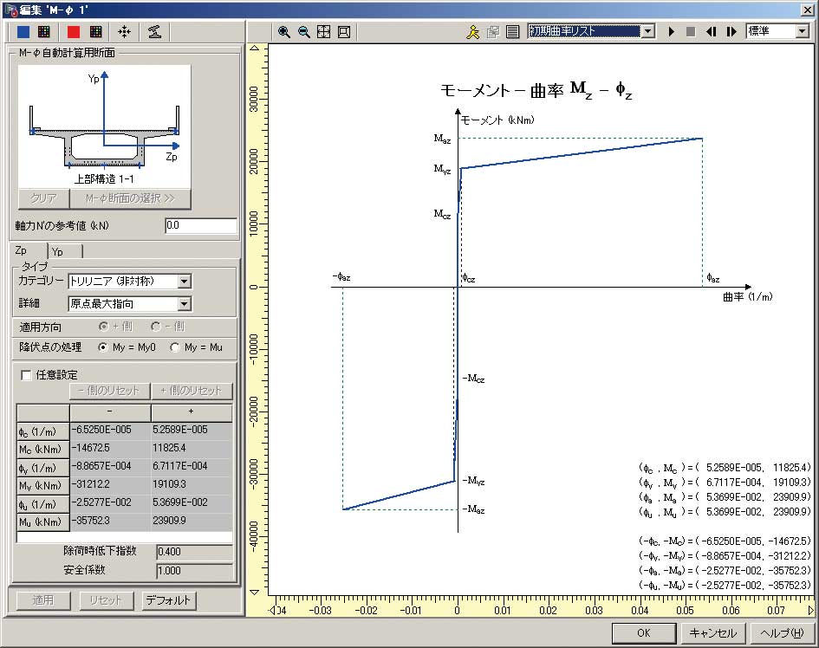Zoom in on the graph

click(x=284, y=32)
